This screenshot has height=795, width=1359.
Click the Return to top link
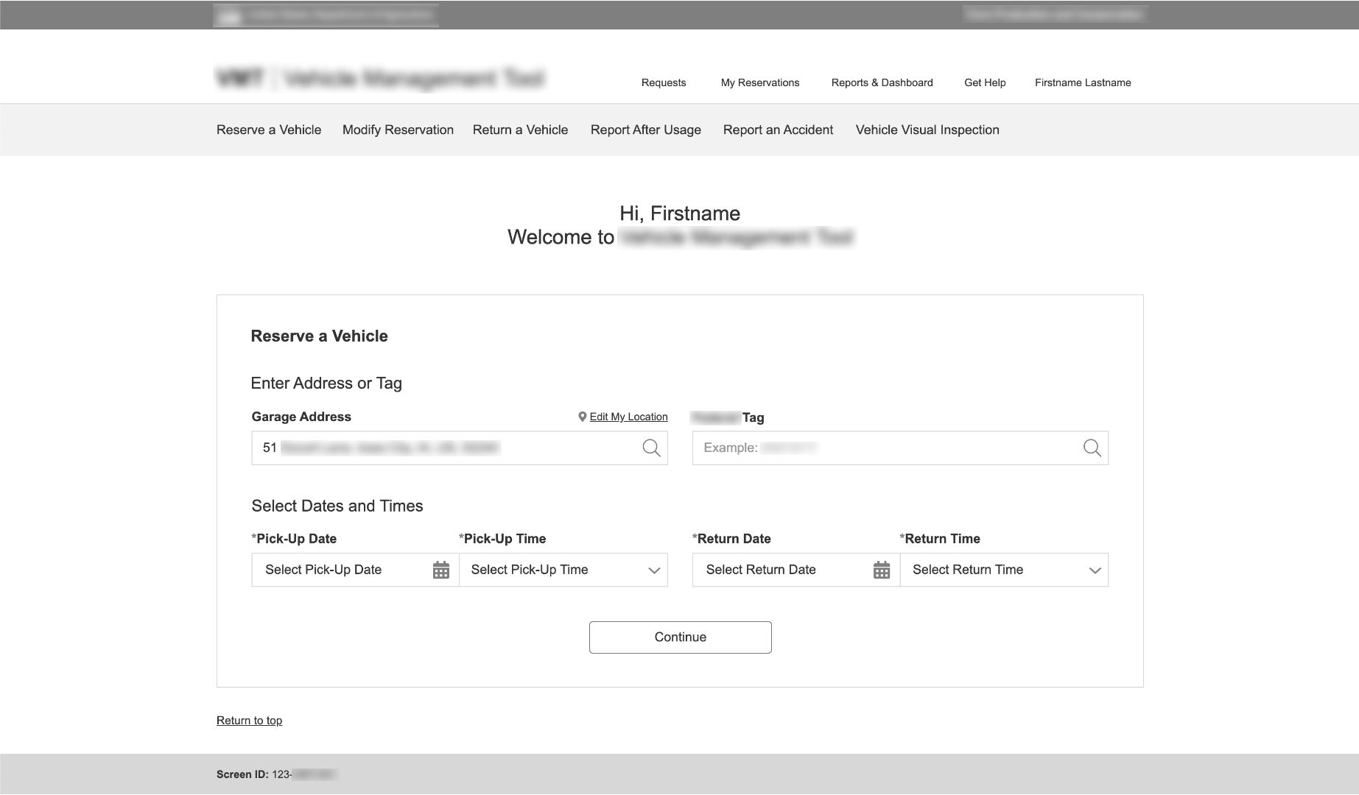click(x=249, y=720)
